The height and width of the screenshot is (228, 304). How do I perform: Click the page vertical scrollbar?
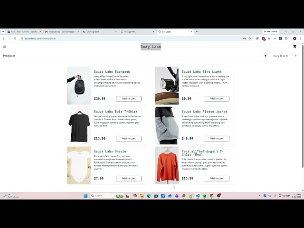pyautogui.click(x=303, y=106)
